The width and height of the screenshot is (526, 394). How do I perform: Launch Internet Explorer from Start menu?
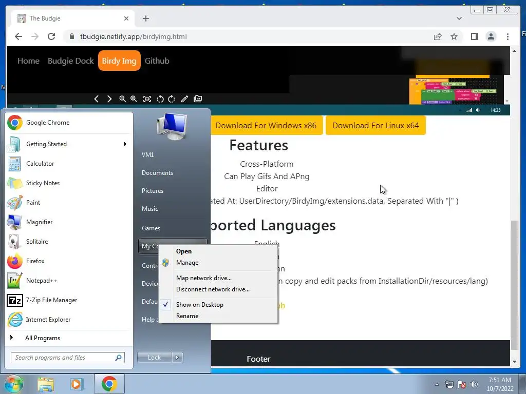pyautogui.click(x=69, y=319)
